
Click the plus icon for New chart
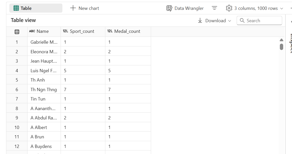point(73,8)
